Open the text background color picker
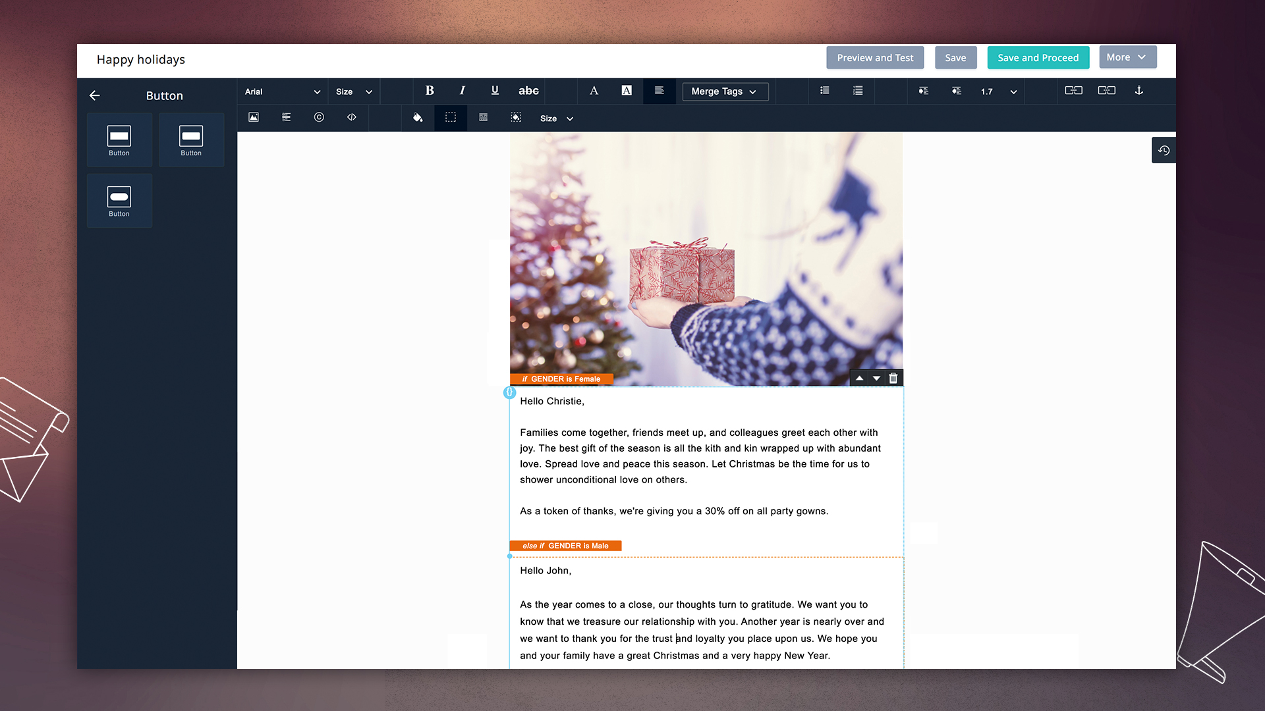 [627, 91]
